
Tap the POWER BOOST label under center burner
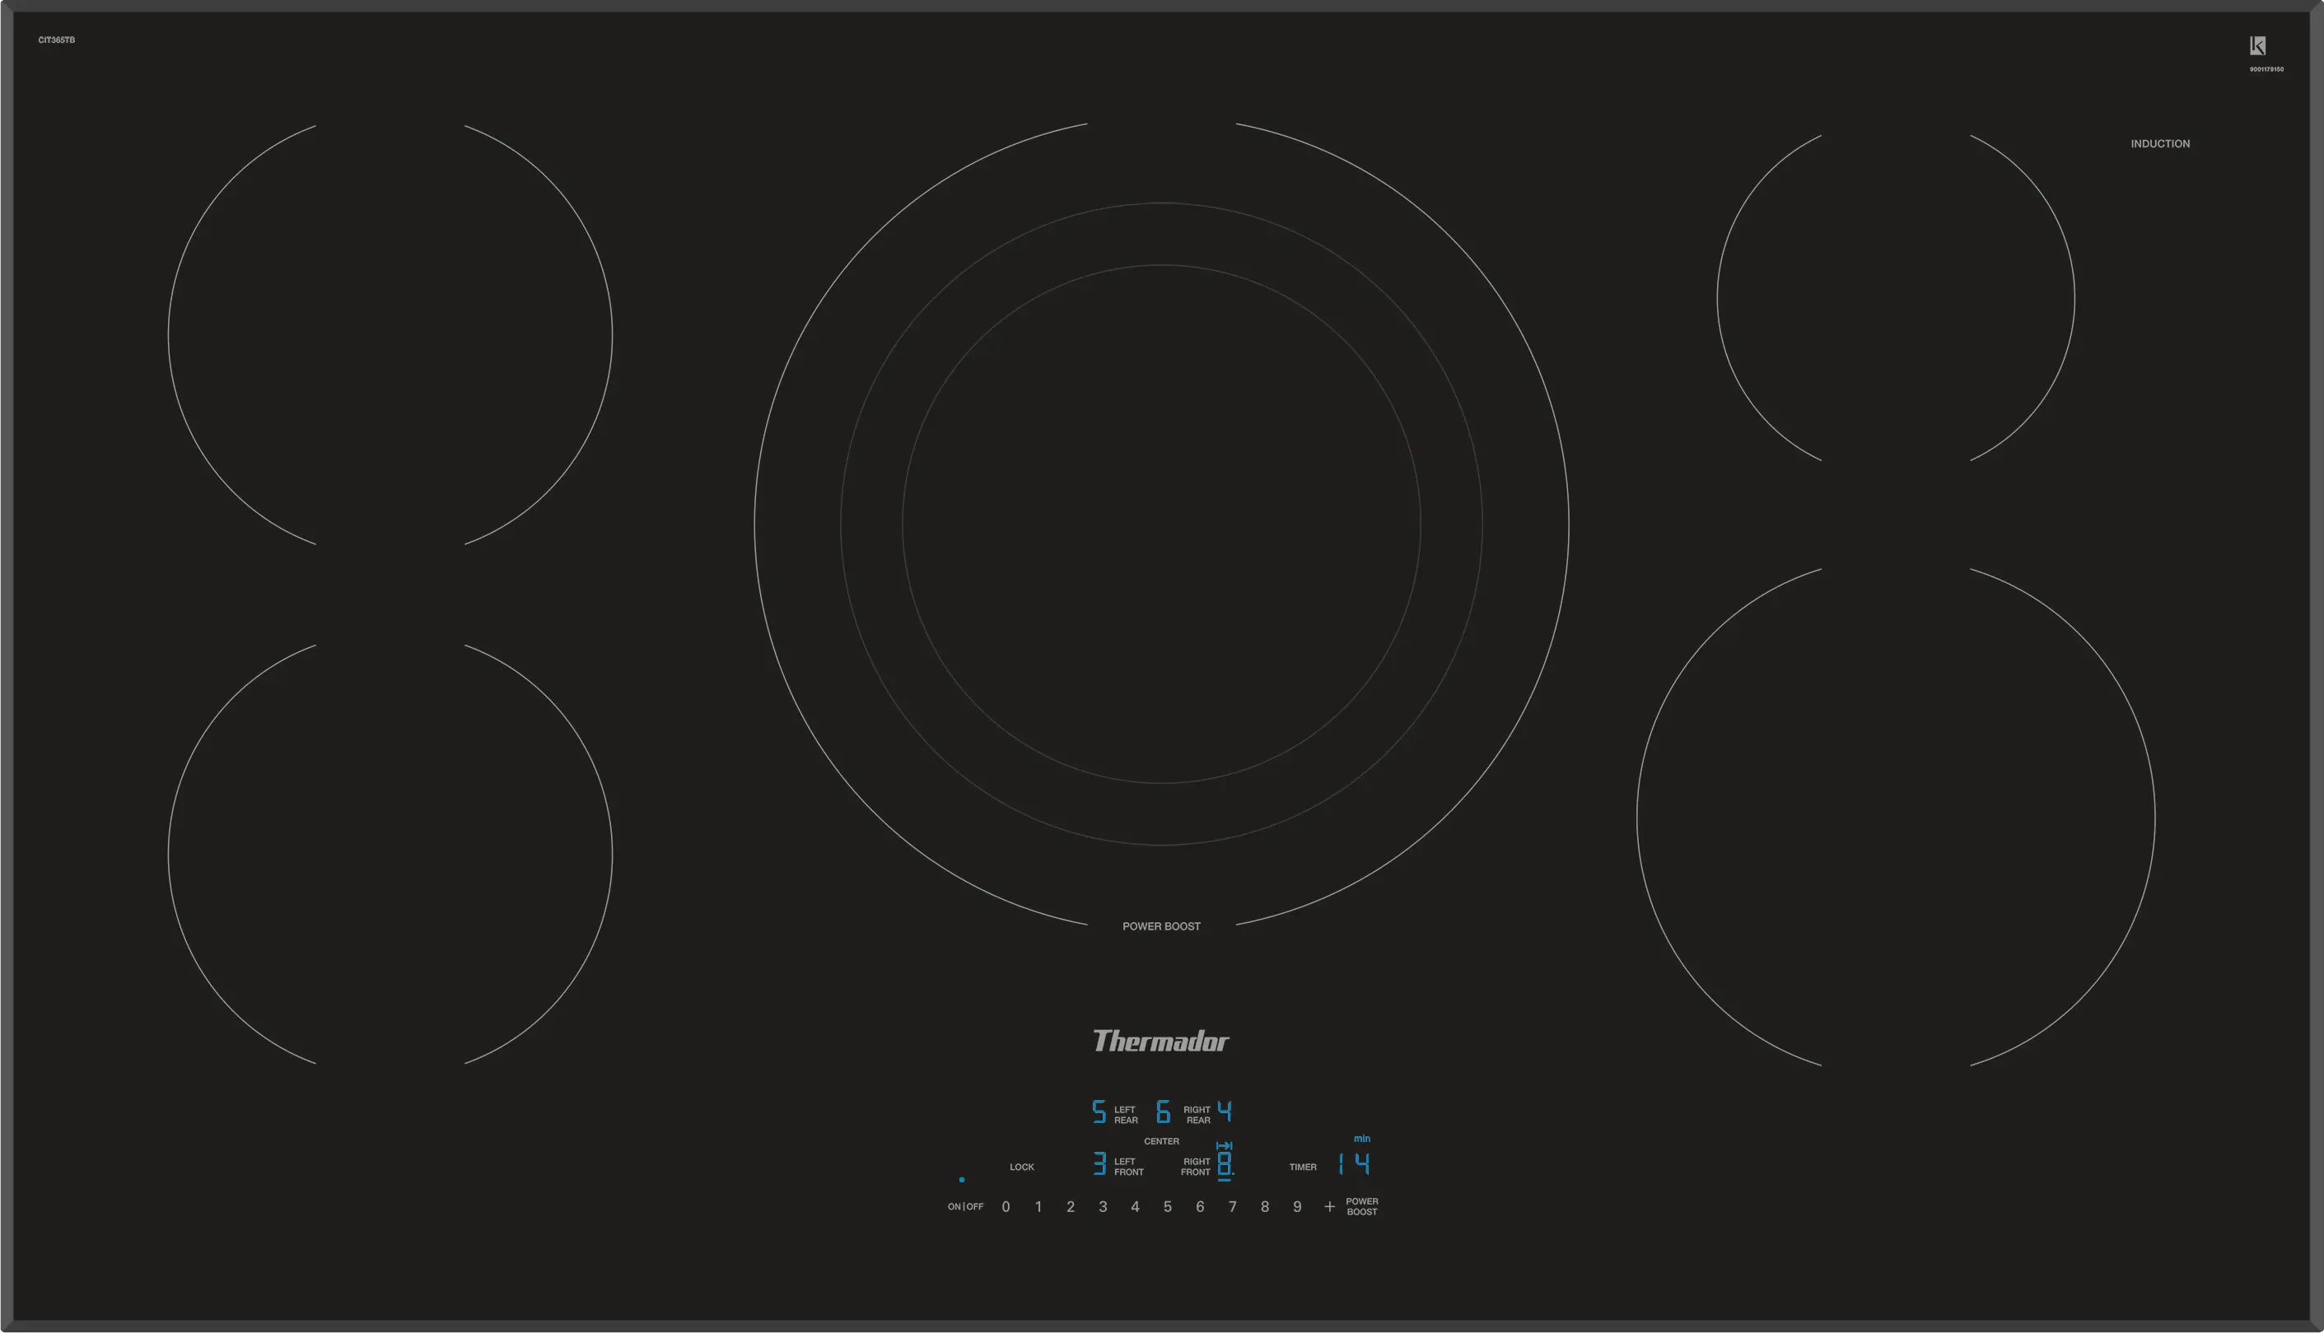pyautogui.click(x=1161, y=926)
